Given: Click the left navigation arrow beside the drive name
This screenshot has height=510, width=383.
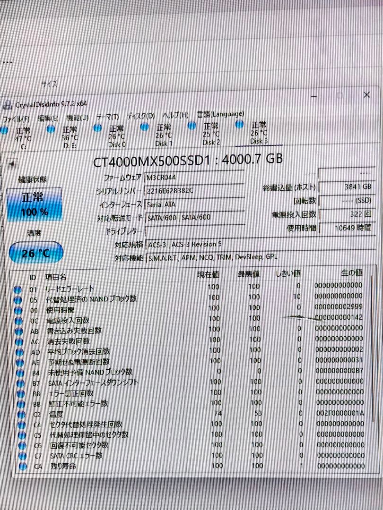Looking at the screenshot, I should pyautogui.click(x=13, y=164).
